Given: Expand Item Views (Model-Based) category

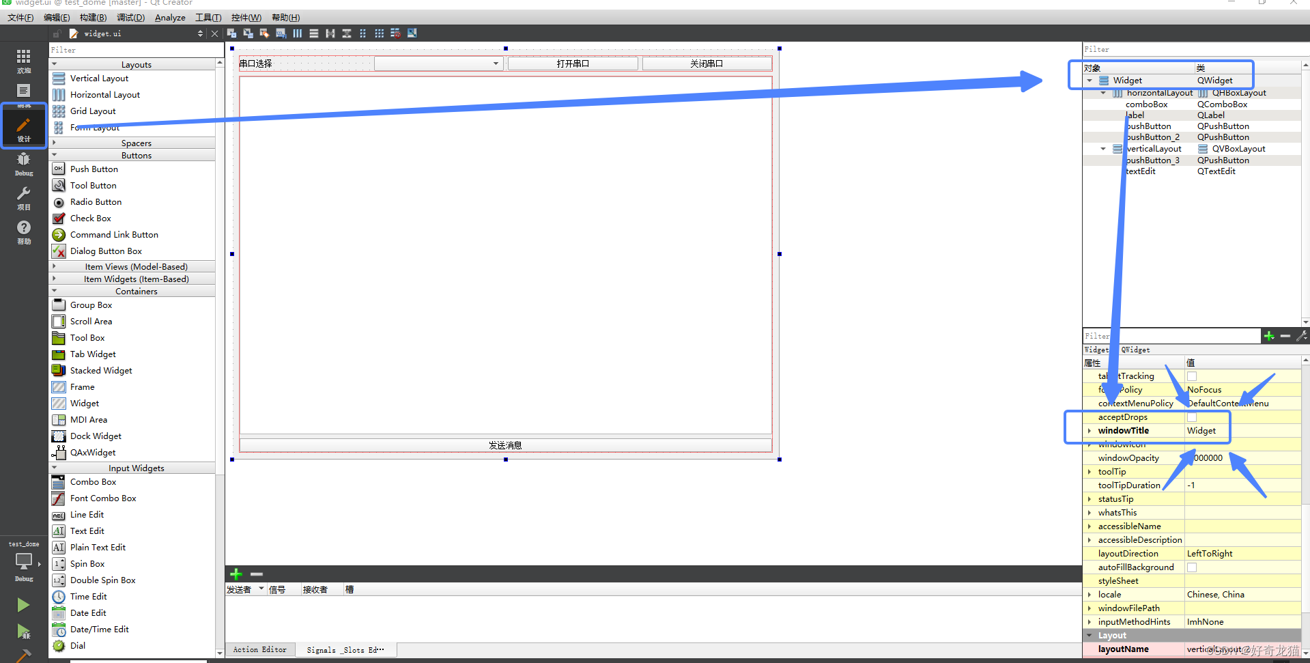Looking at the screenshot, I should [54, 266].
